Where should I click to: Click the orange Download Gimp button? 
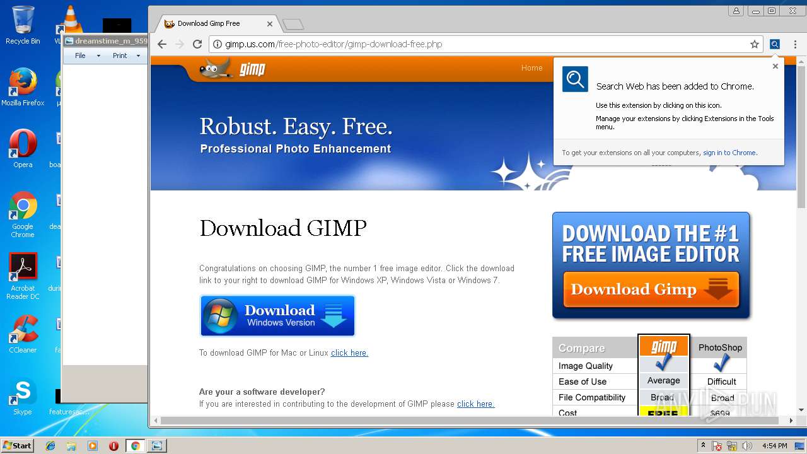point(651,289)
